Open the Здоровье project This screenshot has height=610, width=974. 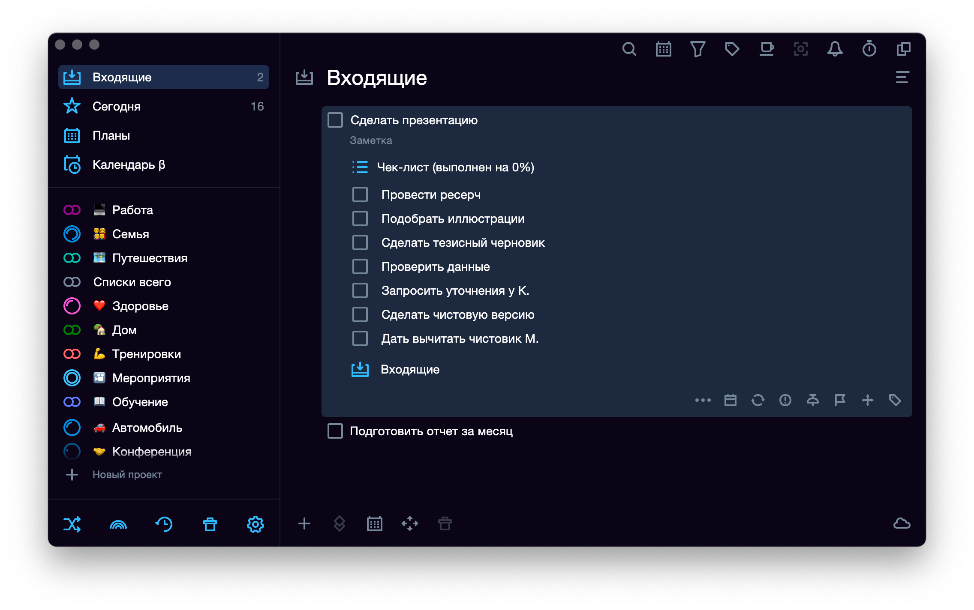pyautogui.click(x=164, y=306)
